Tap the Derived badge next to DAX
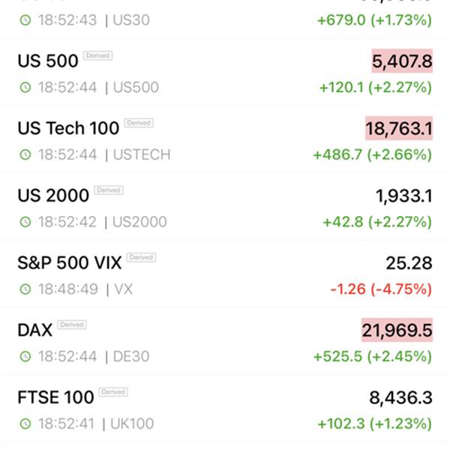 coord(72,325)
